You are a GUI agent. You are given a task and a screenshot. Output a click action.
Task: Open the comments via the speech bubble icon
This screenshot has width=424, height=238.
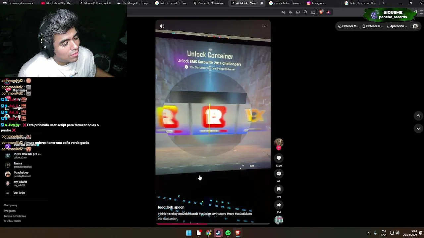pyautogui.click(x=279, y=174)
